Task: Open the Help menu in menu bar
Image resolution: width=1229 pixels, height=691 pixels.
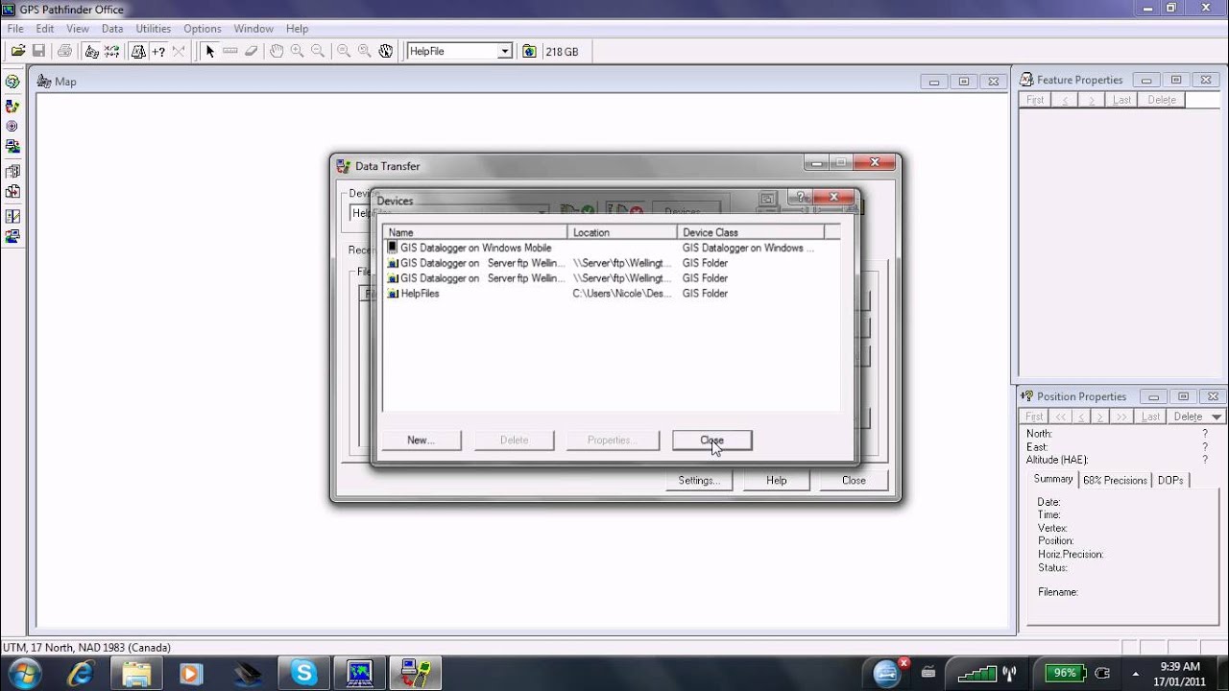Action: click(x=298, y=29)
